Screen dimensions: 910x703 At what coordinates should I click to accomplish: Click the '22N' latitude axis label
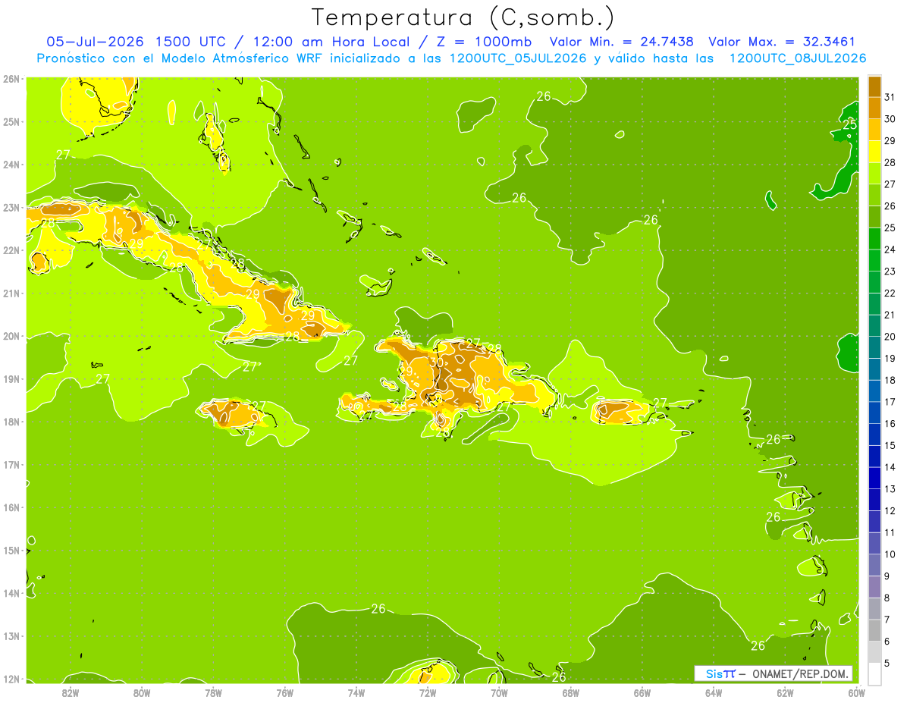(11, 250)
